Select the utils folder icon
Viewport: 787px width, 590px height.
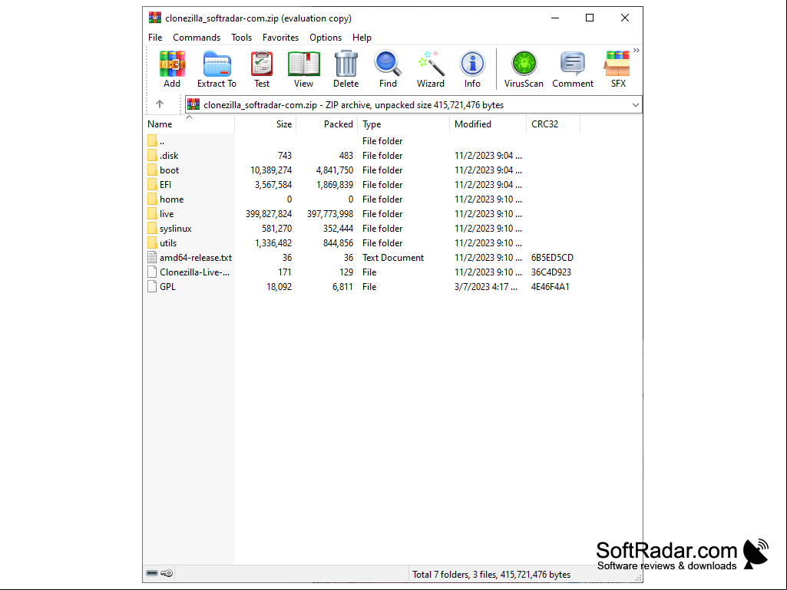[152, 242]
